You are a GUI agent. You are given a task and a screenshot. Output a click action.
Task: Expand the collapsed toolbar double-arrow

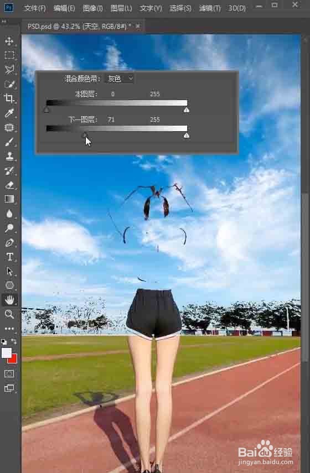click(x=4, y=22)
